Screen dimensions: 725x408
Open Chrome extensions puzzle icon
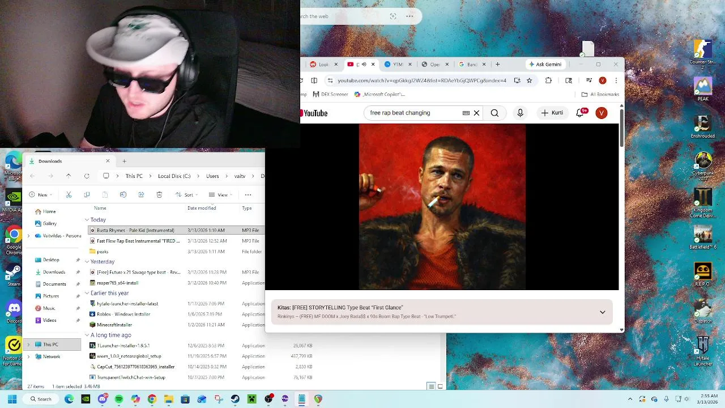point(548,80)
